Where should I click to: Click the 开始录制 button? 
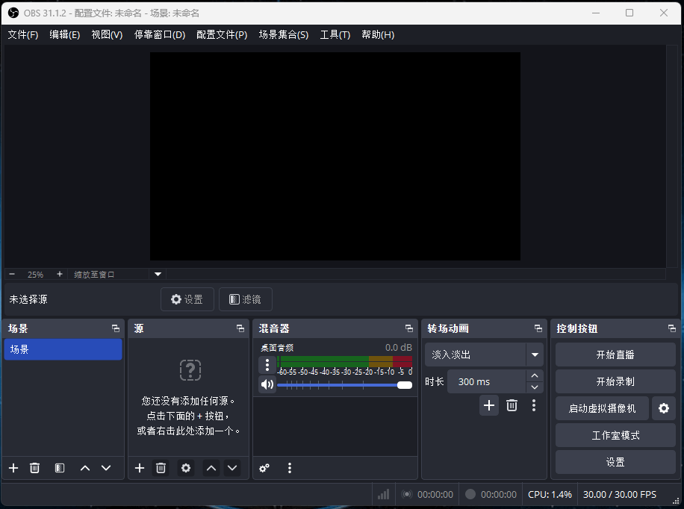[x=615, y=381]
